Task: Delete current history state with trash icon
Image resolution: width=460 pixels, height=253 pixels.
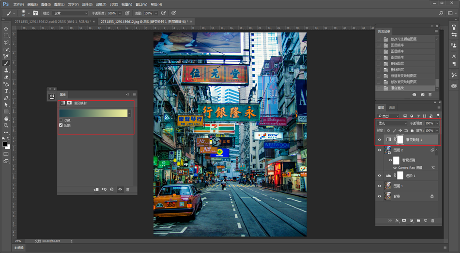Action: point(430,95)
